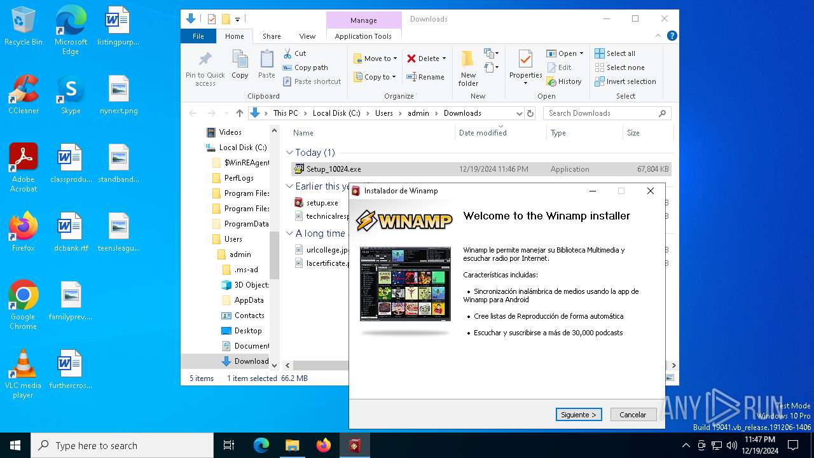Select the Setup_10024.exe file

[x=480, y=169]
